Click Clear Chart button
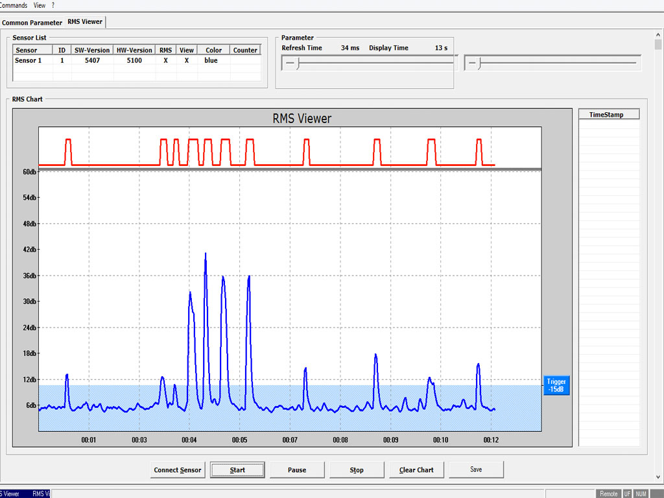 (416, 469)
